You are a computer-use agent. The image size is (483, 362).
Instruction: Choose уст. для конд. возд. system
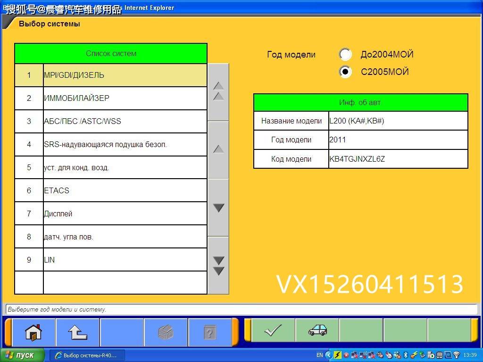coord(111,167)
